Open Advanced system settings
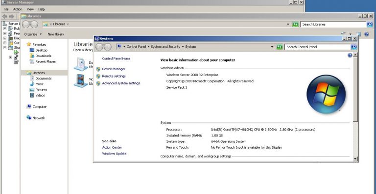376x194 pixels. [x=121, y=83]
